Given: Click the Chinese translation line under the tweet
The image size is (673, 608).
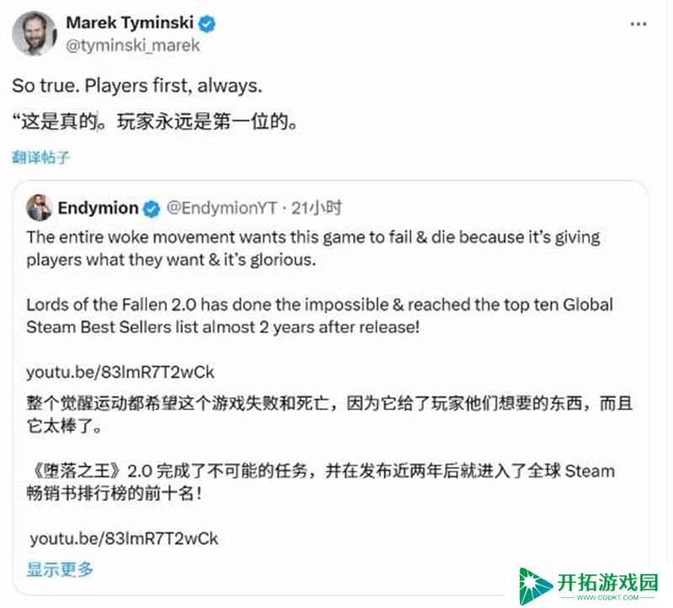Looking at the screenshot, I should (x=155, y=121).
